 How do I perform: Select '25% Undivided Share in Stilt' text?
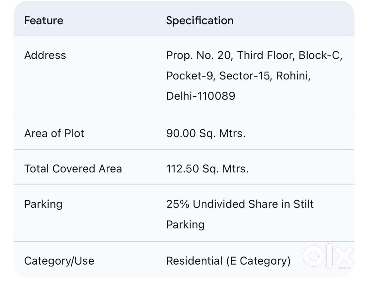[240, 204]
